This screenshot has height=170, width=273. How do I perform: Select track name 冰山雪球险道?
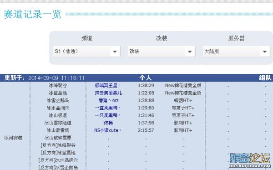pyautogui.click(x=58, y=123)
